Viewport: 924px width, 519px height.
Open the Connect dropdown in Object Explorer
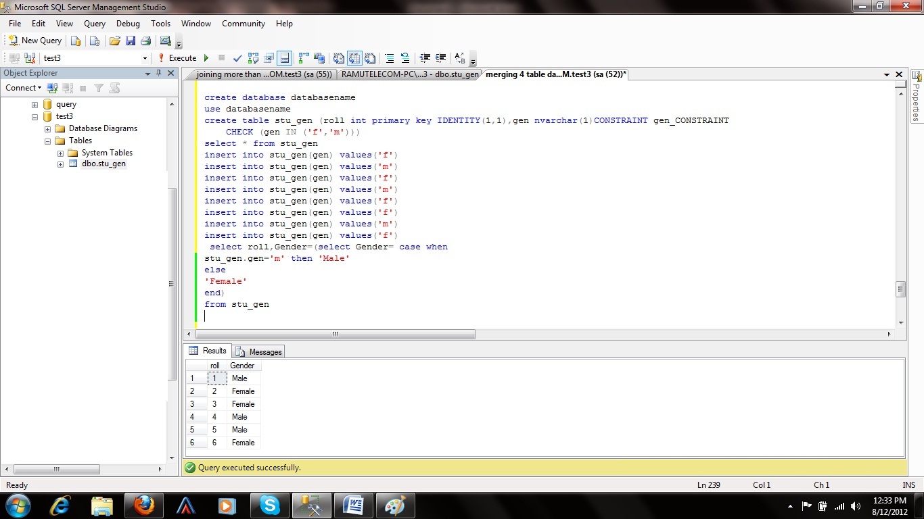[24, 88]
